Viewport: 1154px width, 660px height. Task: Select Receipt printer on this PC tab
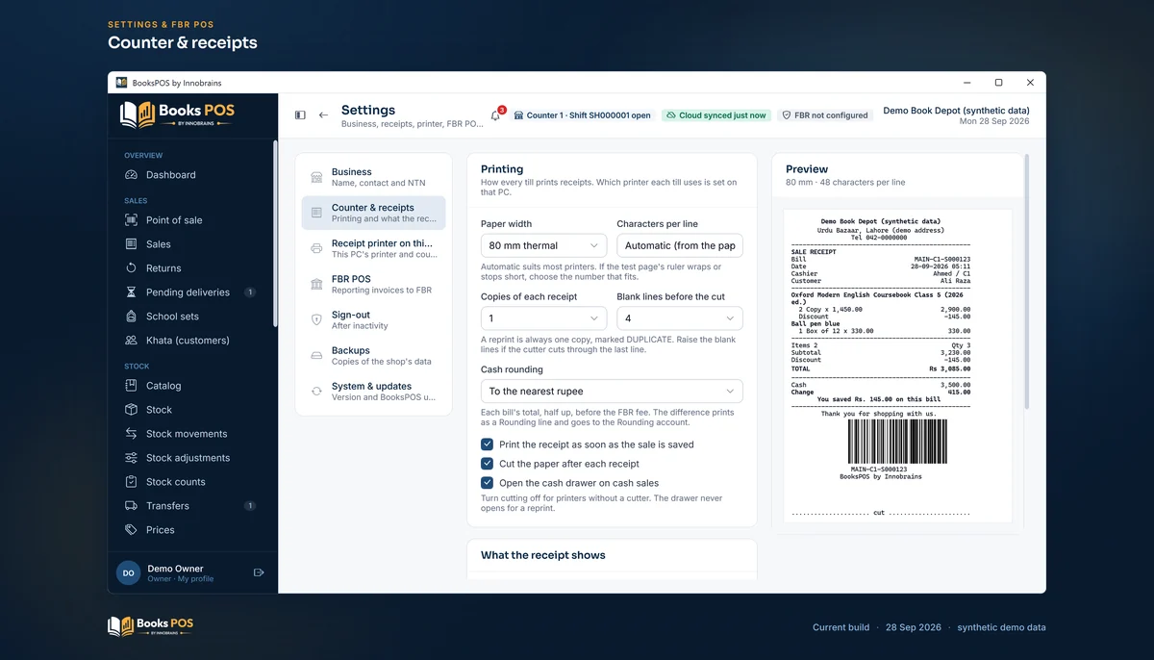(x=373, y=249)
